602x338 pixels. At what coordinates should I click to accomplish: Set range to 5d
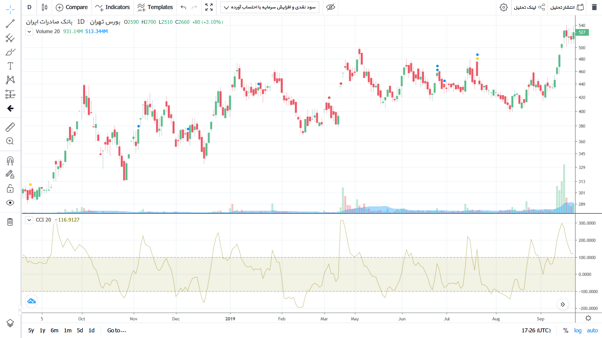[80, 330]
